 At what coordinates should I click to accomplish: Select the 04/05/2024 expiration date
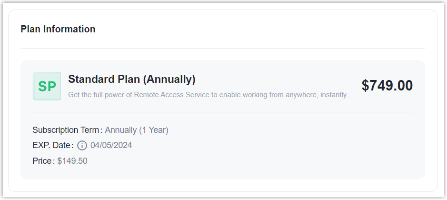tap(111, 145)
